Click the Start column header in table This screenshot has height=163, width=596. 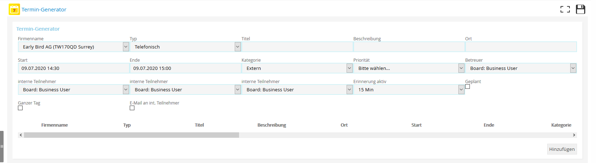point(416,125)
